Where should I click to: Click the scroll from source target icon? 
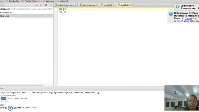click(x=37, y=5)
